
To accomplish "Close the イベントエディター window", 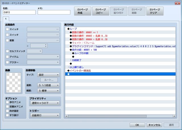I will pyautogui.click(x=177, y=3).
